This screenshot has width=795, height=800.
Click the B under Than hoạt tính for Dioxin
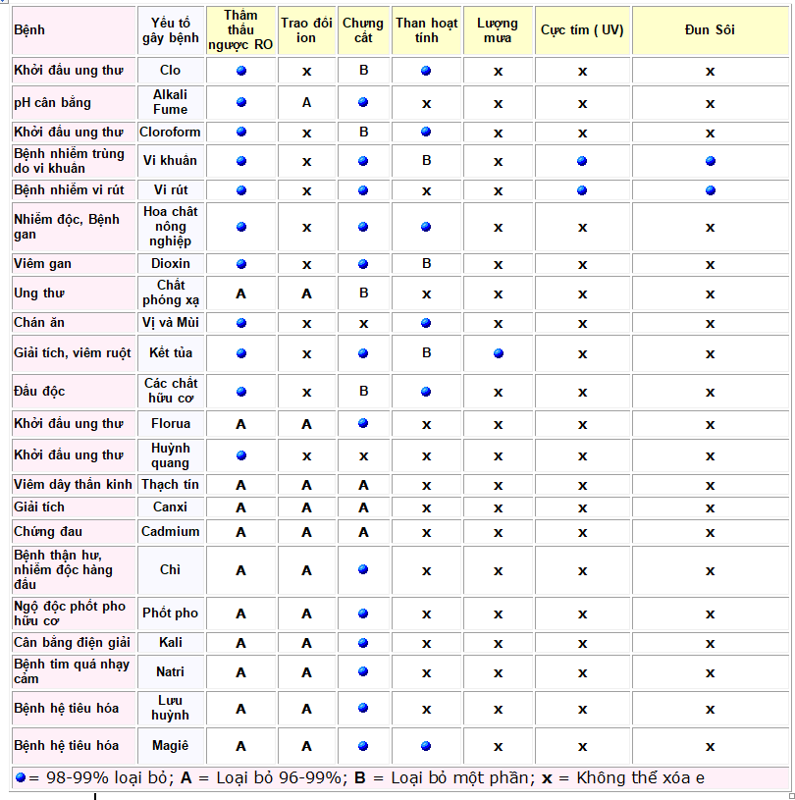click(427, 264)
